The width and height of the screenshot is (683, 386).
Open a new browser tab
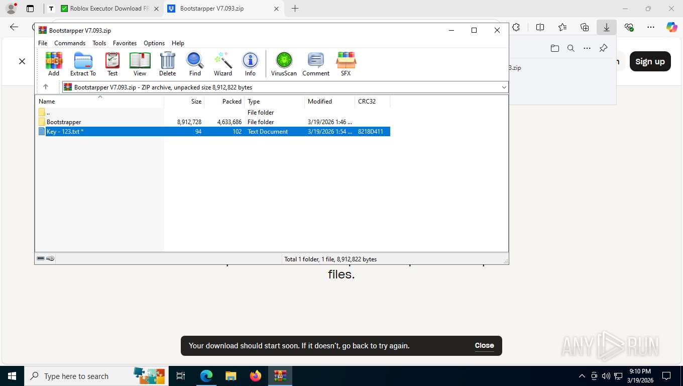coord(295,9)
